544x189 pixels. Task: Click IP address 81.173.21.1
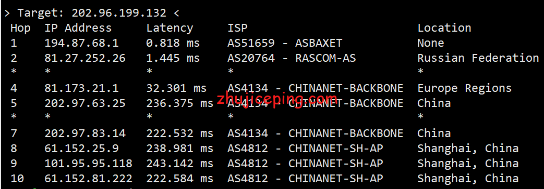[81, 88]
